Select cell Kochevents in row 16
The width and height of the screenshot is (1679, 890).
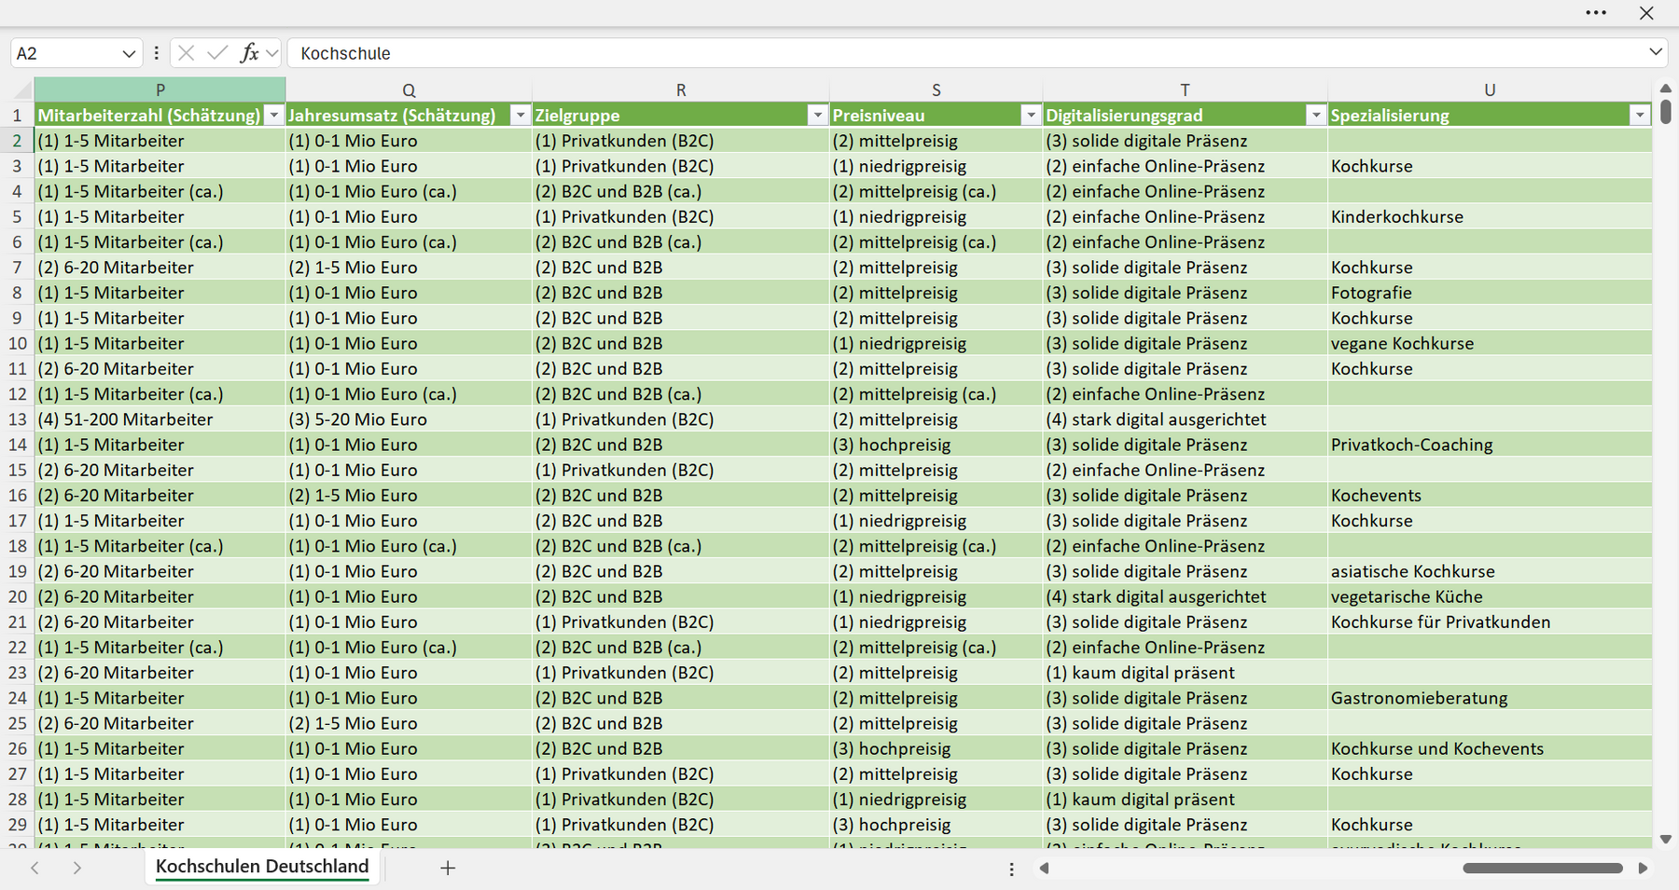pos(1490,495)
